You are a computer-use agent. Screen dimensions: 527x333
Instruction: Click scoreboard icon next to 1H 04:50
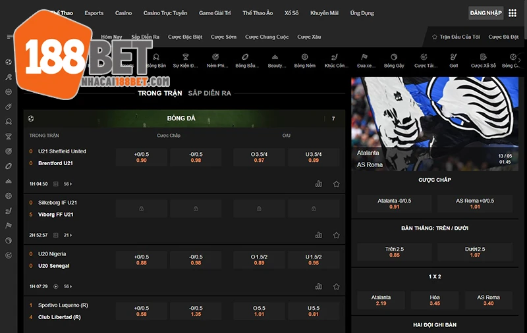(x=56, y=184)
